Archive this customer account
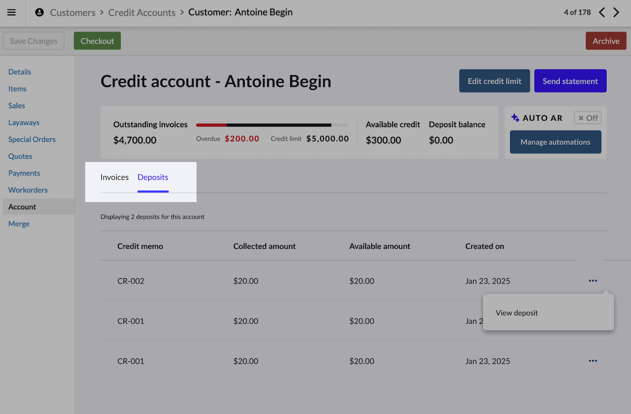This screenshot has width=631, height=414. coord(606,40)
